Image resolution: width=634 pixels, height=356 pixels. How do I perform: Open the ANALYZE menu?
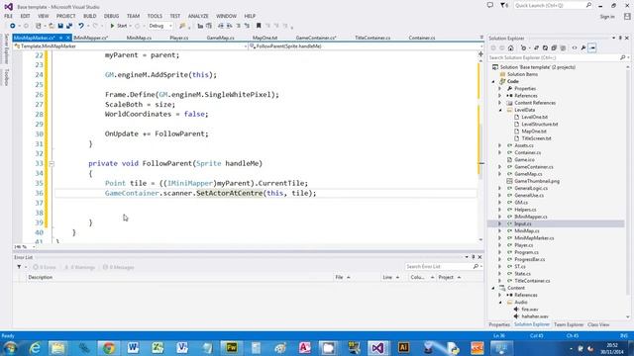198,16
